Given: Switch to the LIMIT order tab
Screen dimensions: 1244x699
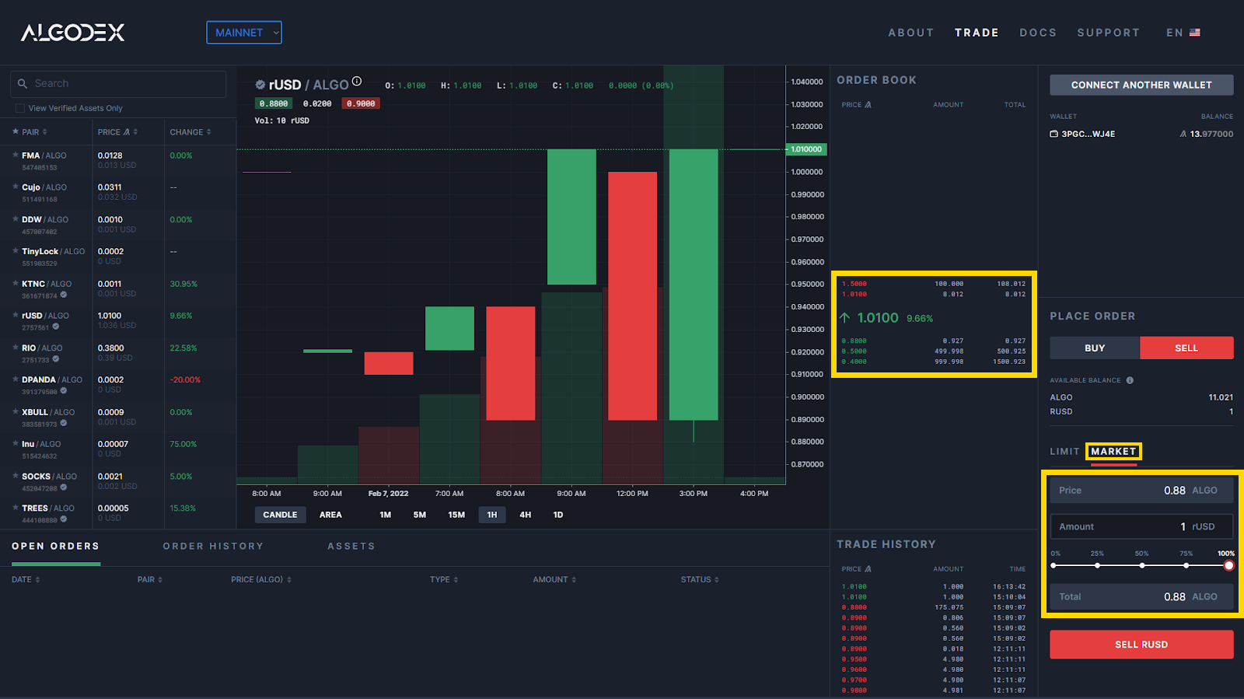Looking at the screenshot, I should [x=1064, y=452].
